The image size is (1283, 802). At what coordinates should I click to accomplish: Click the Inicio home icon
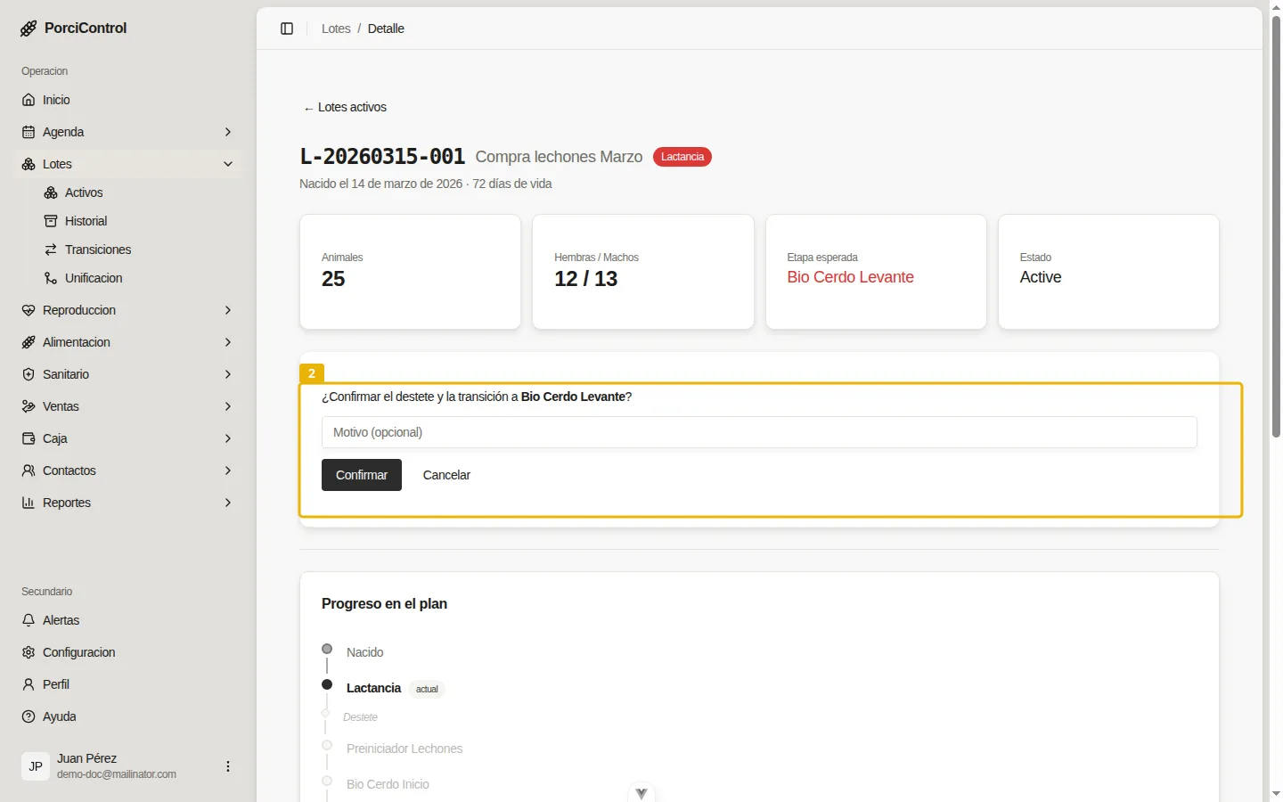coord(29,100)
